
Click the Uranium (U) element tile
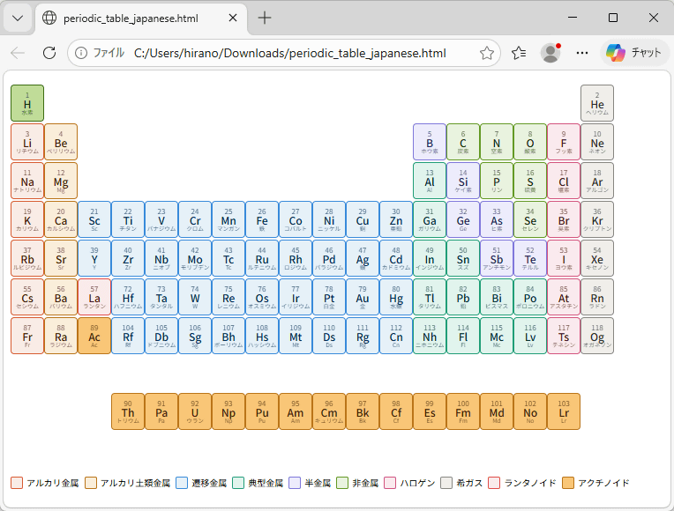pos(195,411)
